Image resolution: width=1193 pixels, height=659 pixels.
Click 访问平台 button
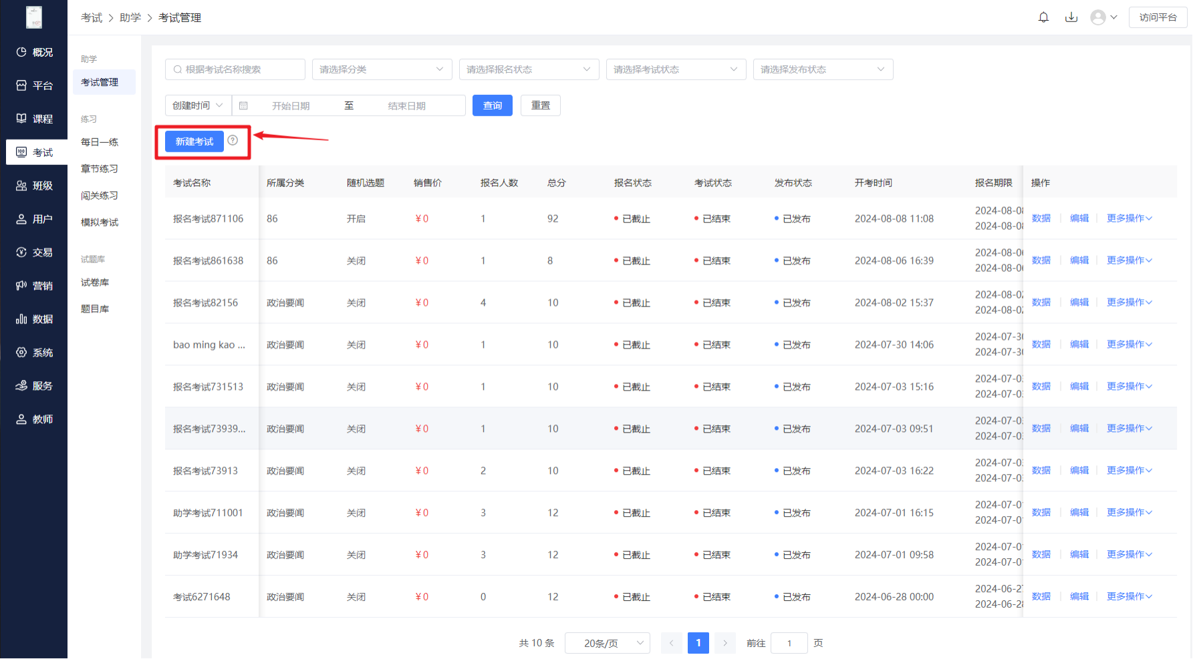click(1158, 17)
